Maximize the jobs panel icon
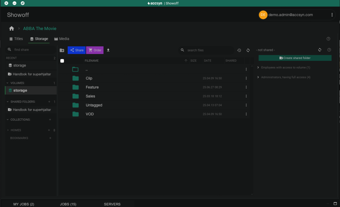 (x=335, y=204)
